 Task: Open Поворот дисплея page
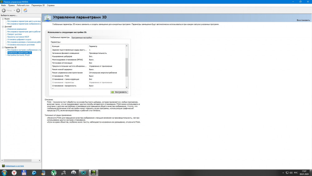tap(15, 34)
